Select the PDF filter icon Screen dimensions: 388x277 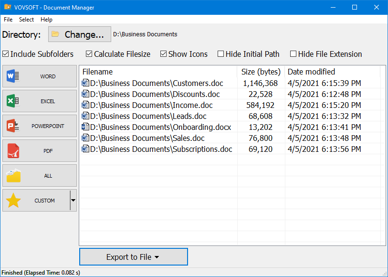[x=12, y=150]
